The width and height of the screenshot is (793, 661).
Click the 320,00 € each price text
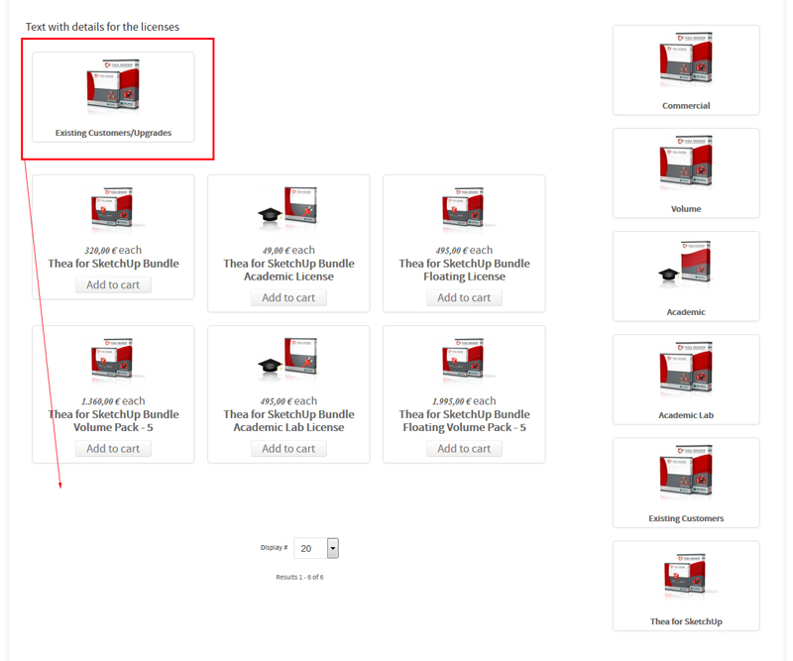113,251
